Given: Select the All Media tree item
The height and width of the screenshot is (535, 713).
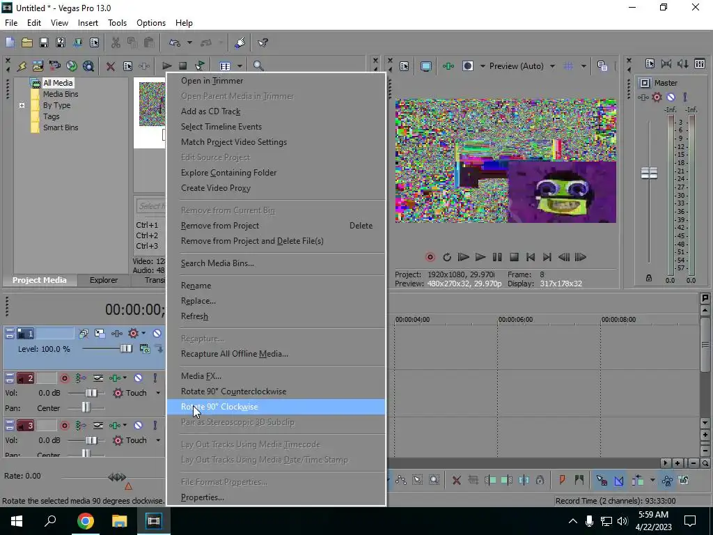Looking at the screenshot, I should [x=58, y=83].
